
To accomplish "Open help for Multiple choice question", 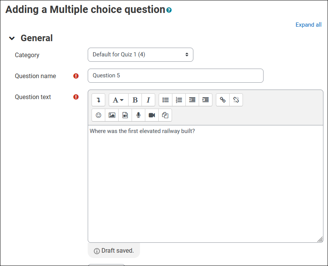I will click(169, 10).
